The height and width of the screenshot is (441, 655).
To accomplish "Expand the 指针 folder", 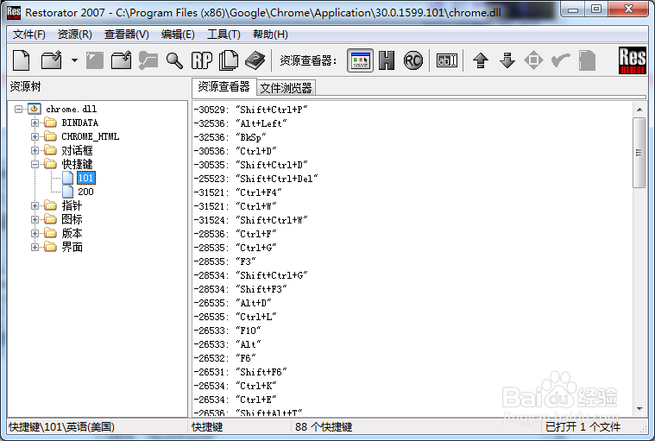I will coord(35,205).
